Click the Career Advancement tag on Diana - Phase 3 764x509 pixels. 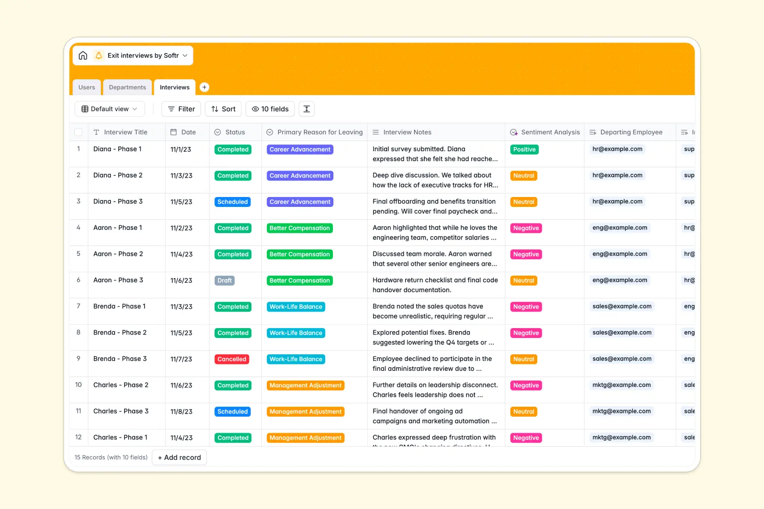click(299, 202)
